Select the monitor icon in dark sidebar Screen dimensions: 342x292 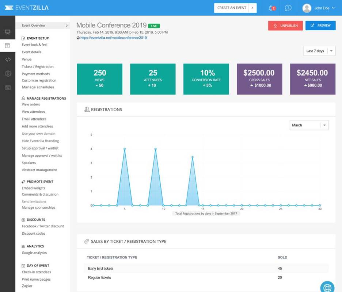pyautogui.click(x=8, y=32)
